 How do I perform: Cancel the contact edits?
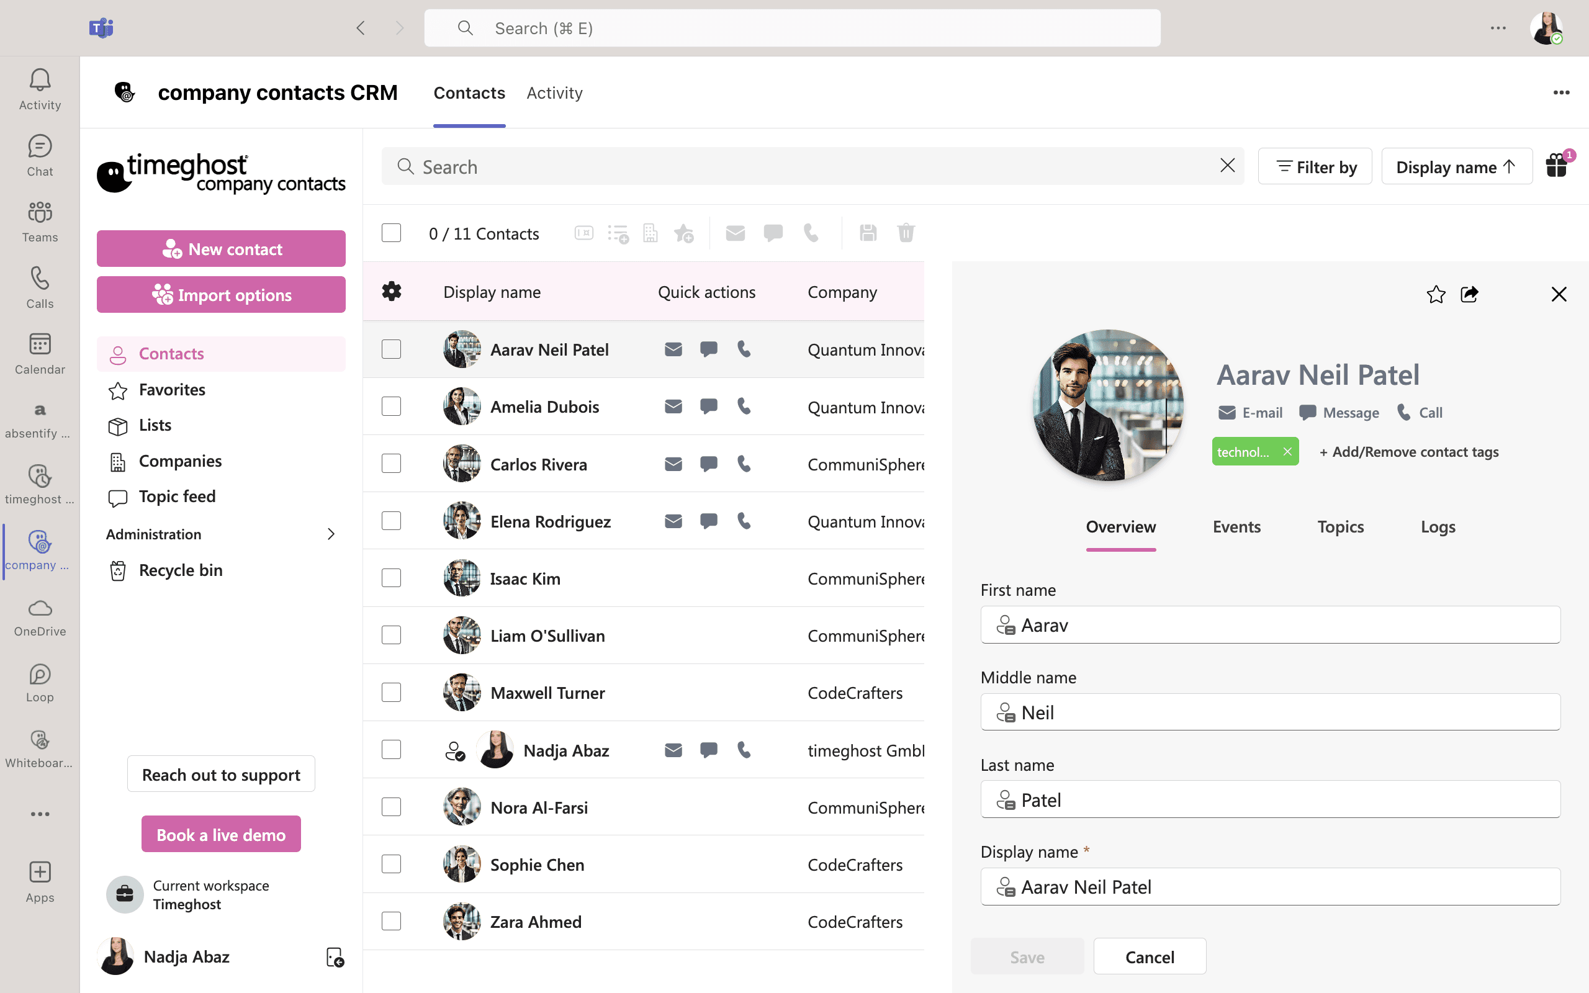[x=1150, y=957]
